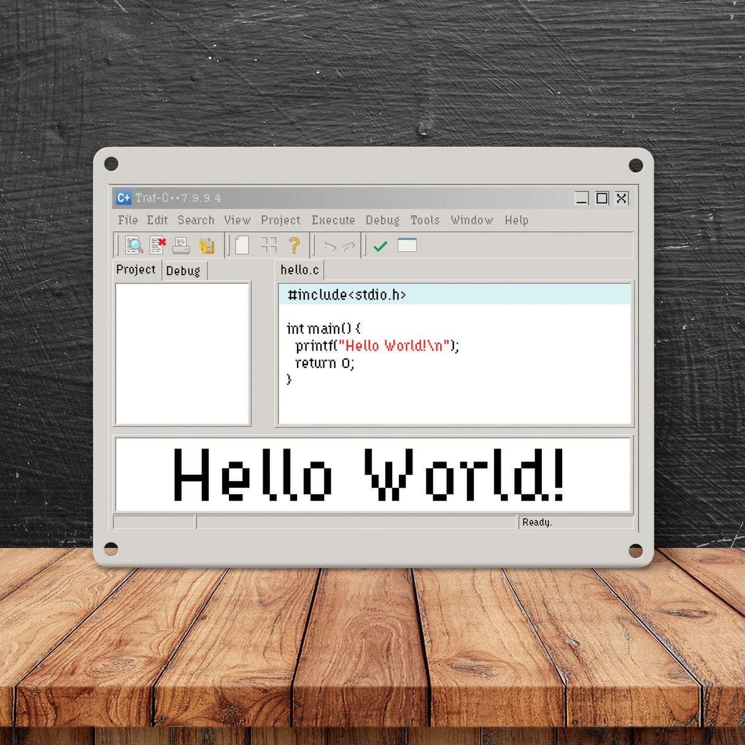The height and width of the screenshot is (745, 745).
Task: Click the document with red X icon
Action: coord(158,245)
